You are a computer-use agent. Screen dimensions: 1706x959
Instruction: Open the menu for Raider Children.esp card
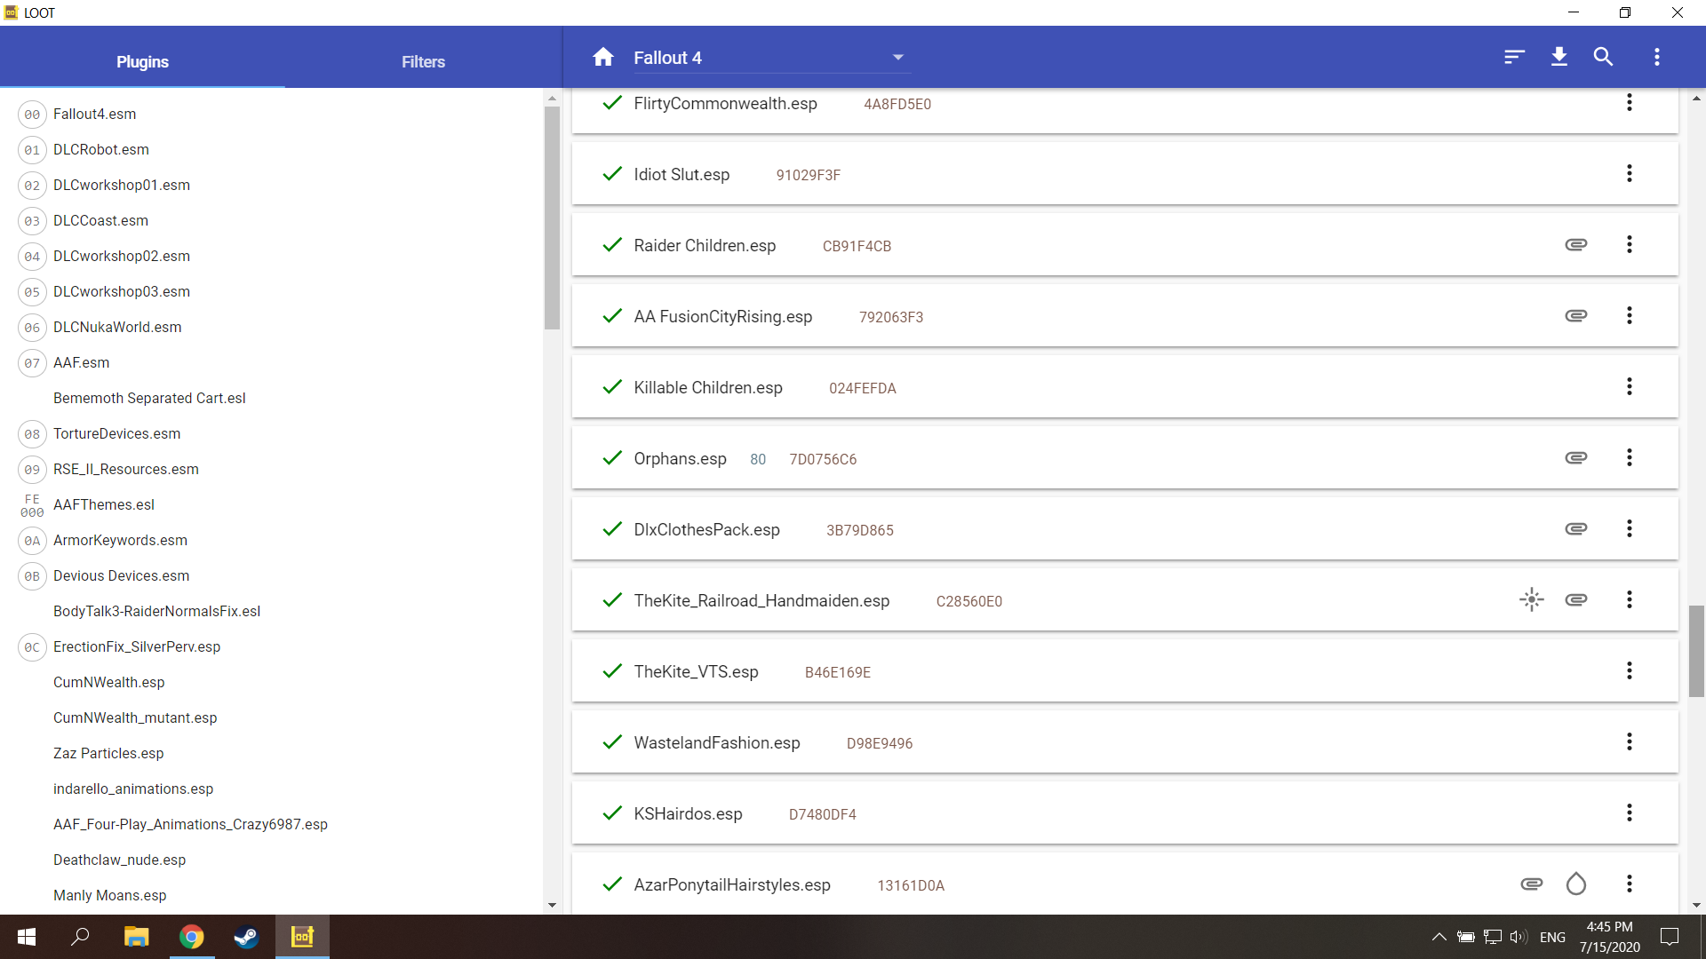tap(1630, 244)
